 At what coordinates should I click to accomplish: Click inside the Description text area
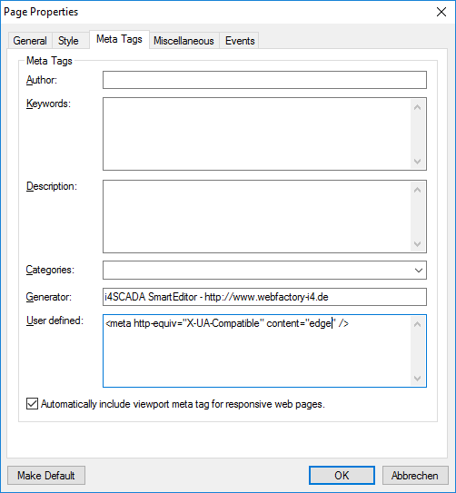point(257,216)
